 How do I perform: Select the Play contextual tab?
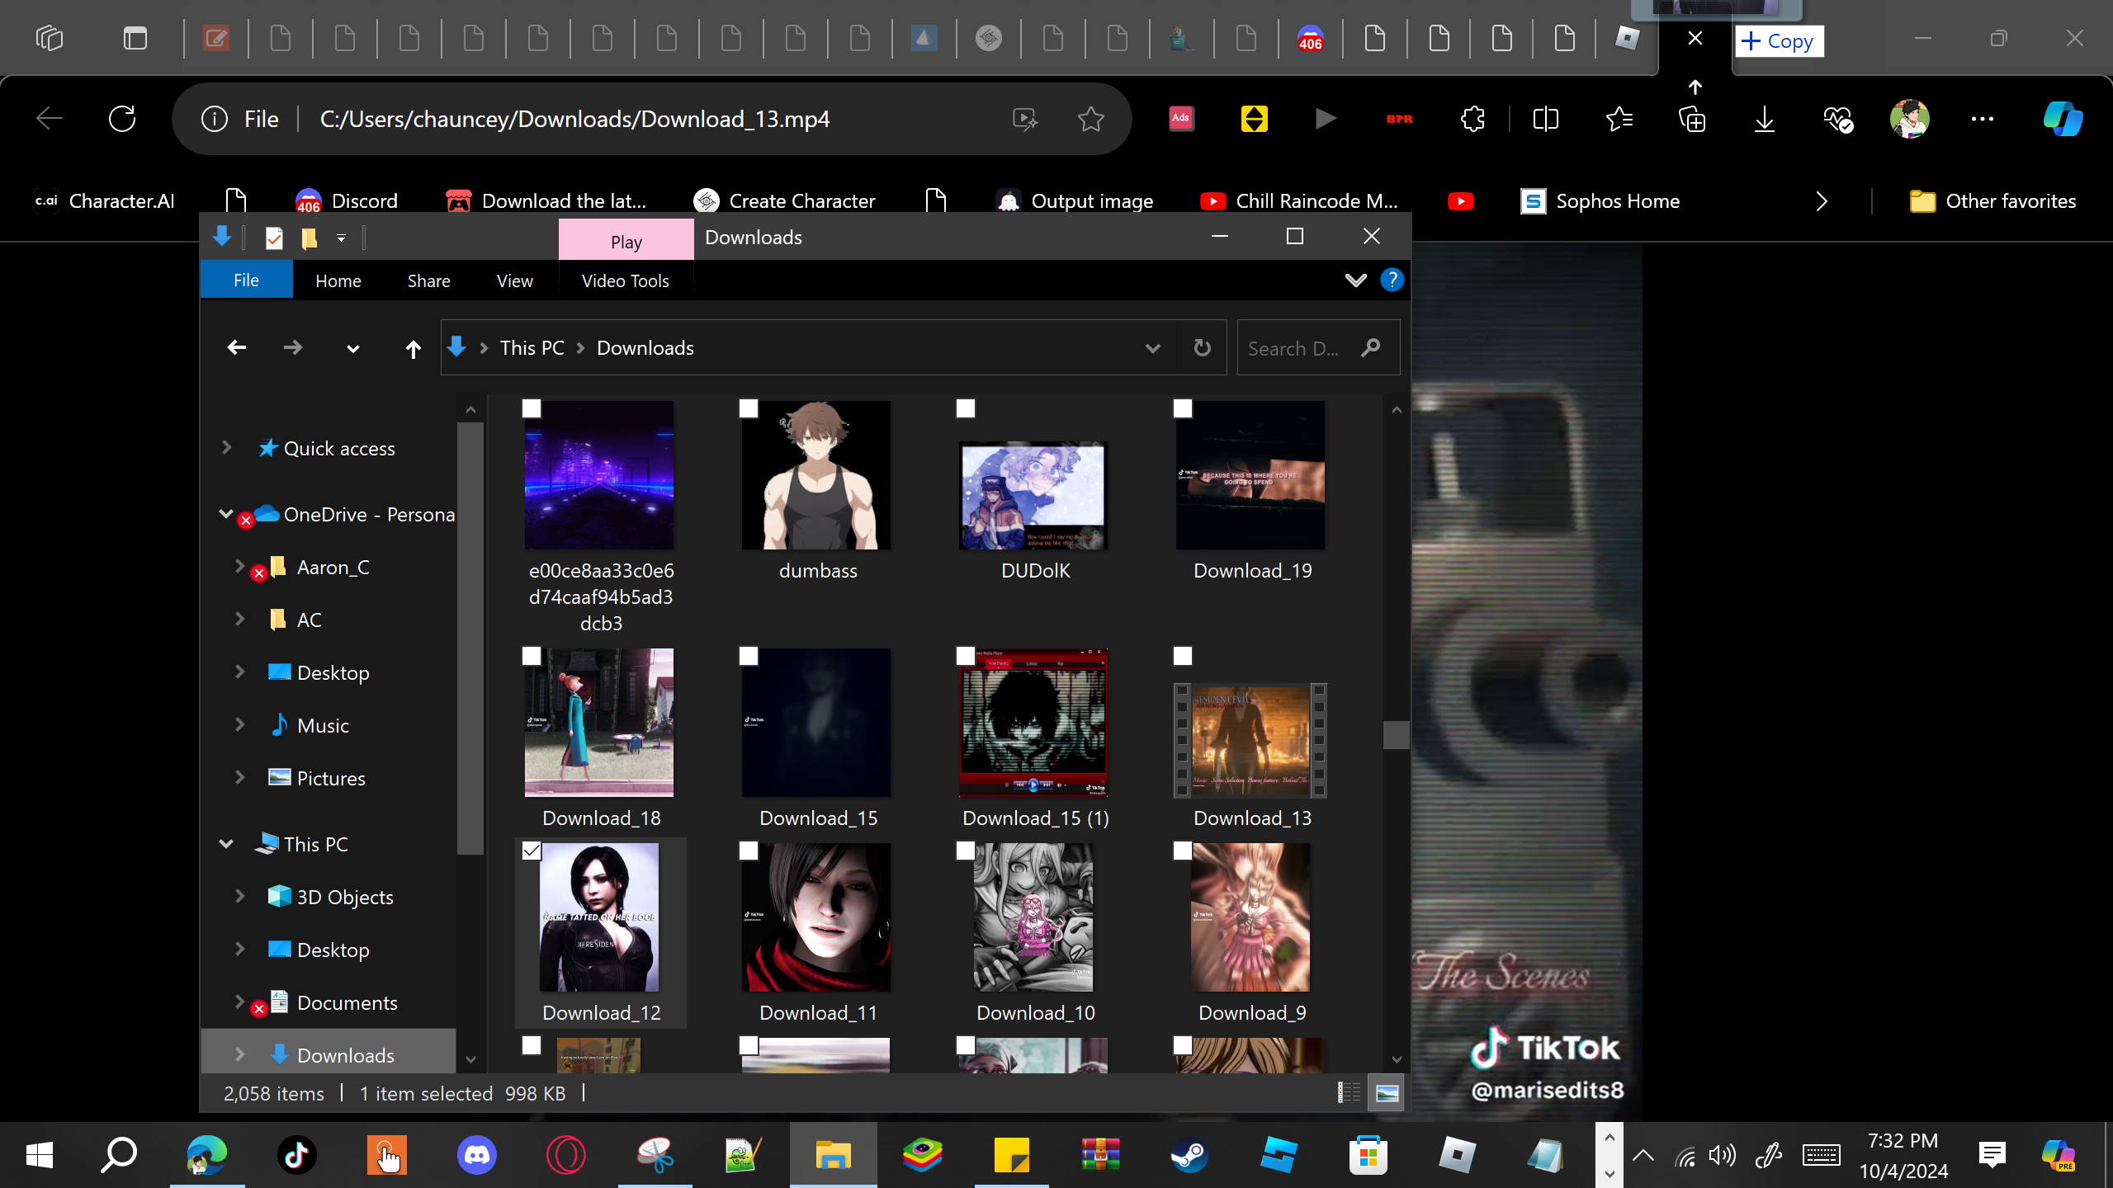point(626,241)
